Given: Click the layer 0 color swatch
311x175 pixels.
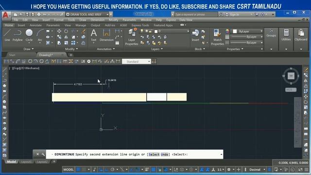Looking at the screenshot, I should pyautogui.click(x=156, y=31).
